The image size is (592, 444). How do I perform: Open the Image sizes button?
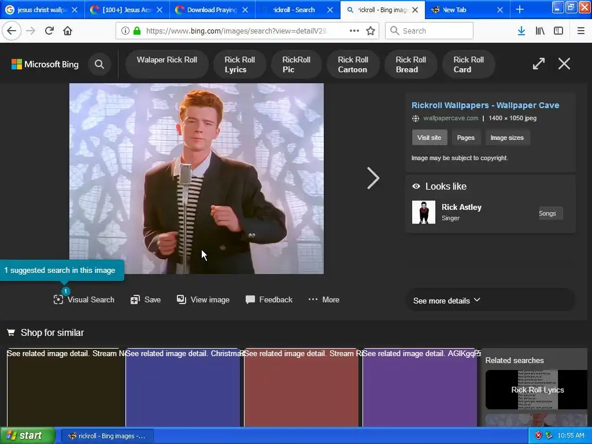point(507,138)
